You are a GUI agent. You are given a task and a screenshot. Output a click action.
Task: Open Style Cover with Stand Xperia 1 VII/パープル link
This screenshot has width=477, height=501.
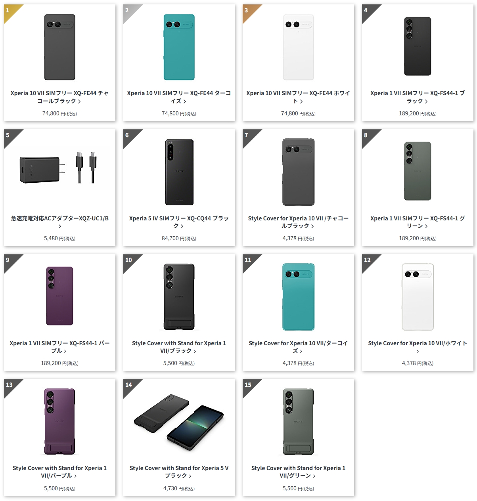pos(59,472)
